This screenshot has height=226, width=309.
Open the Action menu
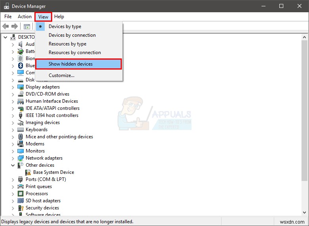pos(25,17)
